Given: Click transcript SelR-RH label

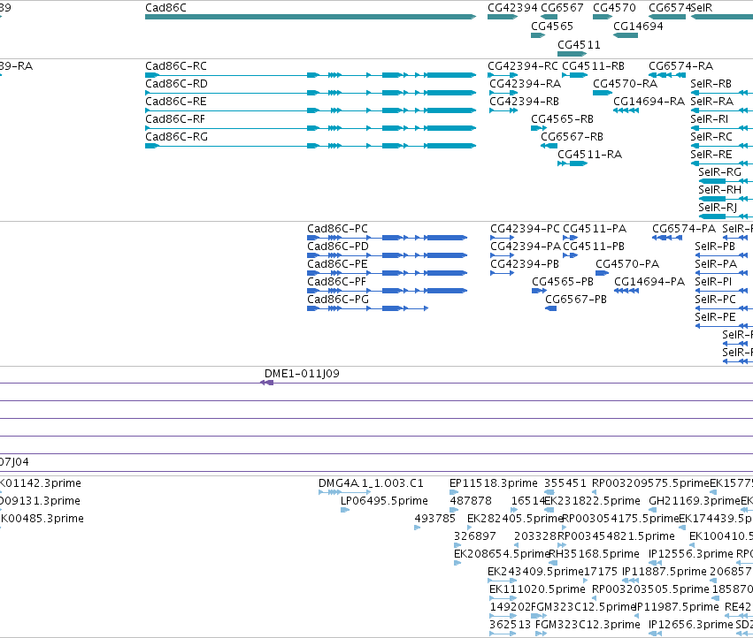Looking at the screenshot, I should (x=719, y=189).
